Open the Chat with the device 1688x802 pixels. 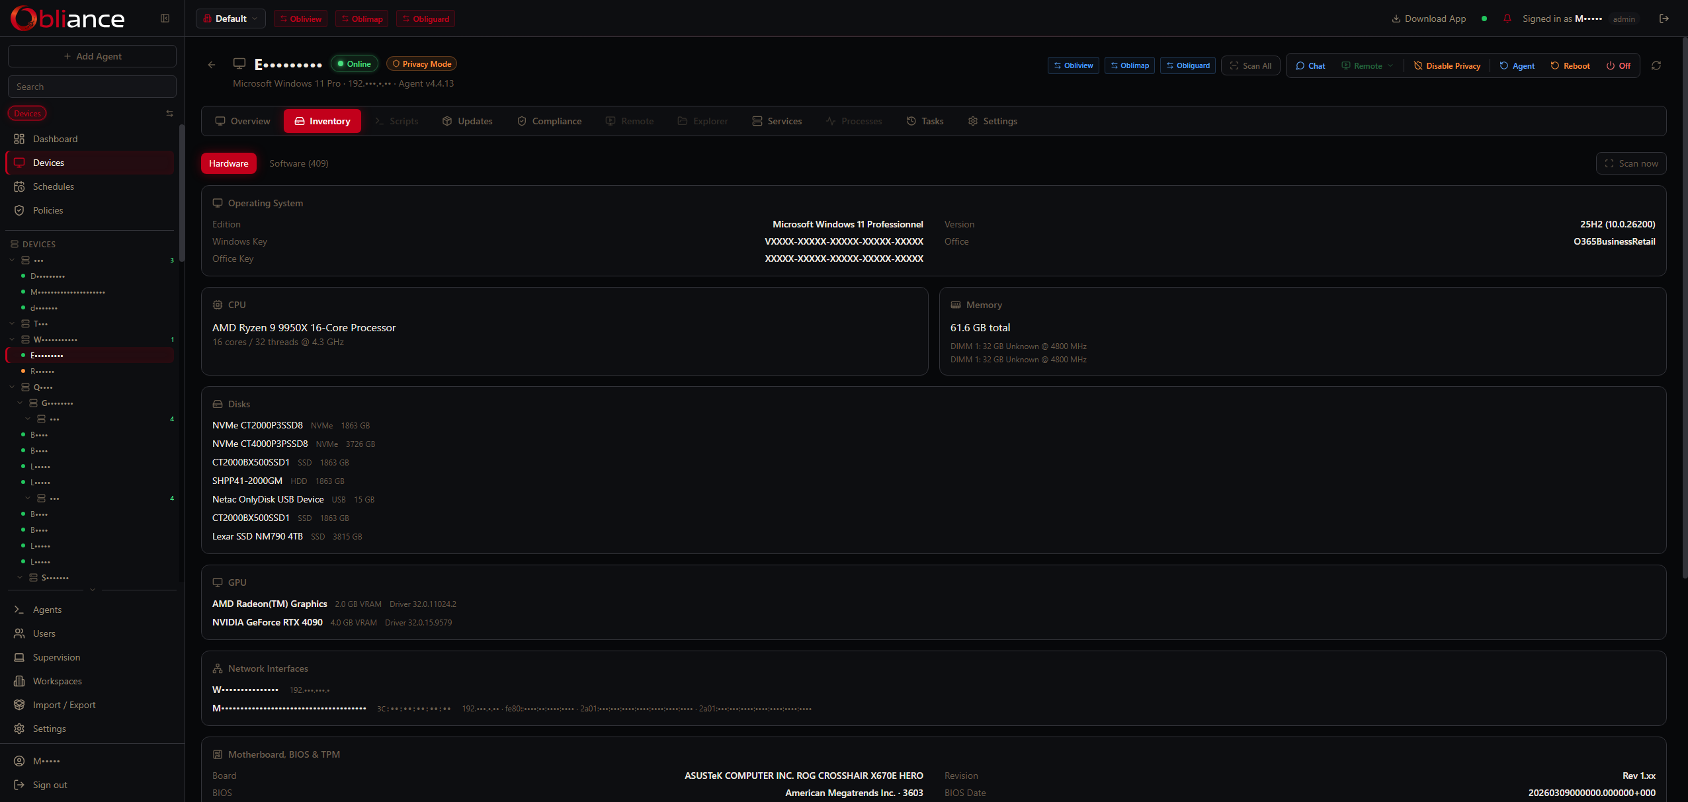pyautogui.click(x=1310, y=65)
